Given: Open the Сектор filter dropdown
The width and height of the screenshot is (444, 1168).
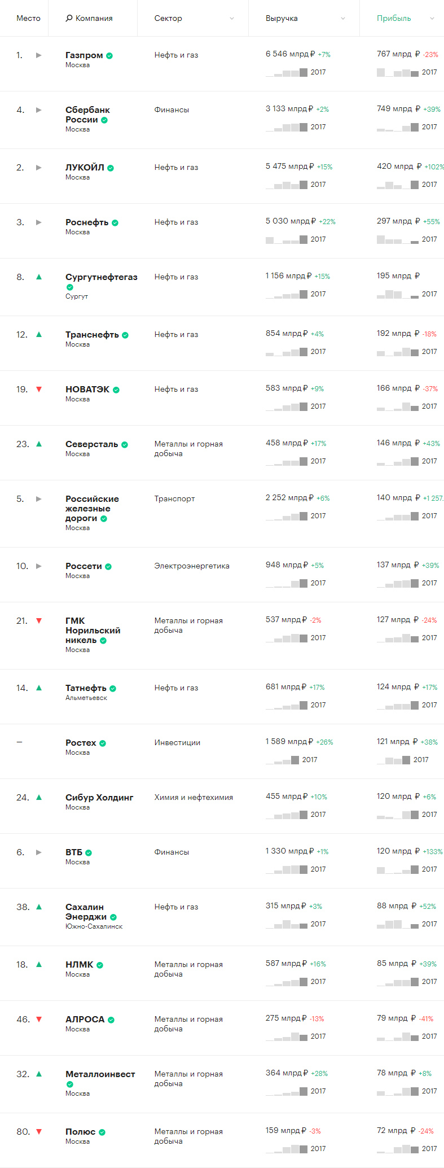Looking at the screenshot, I should tap(231, 19).
